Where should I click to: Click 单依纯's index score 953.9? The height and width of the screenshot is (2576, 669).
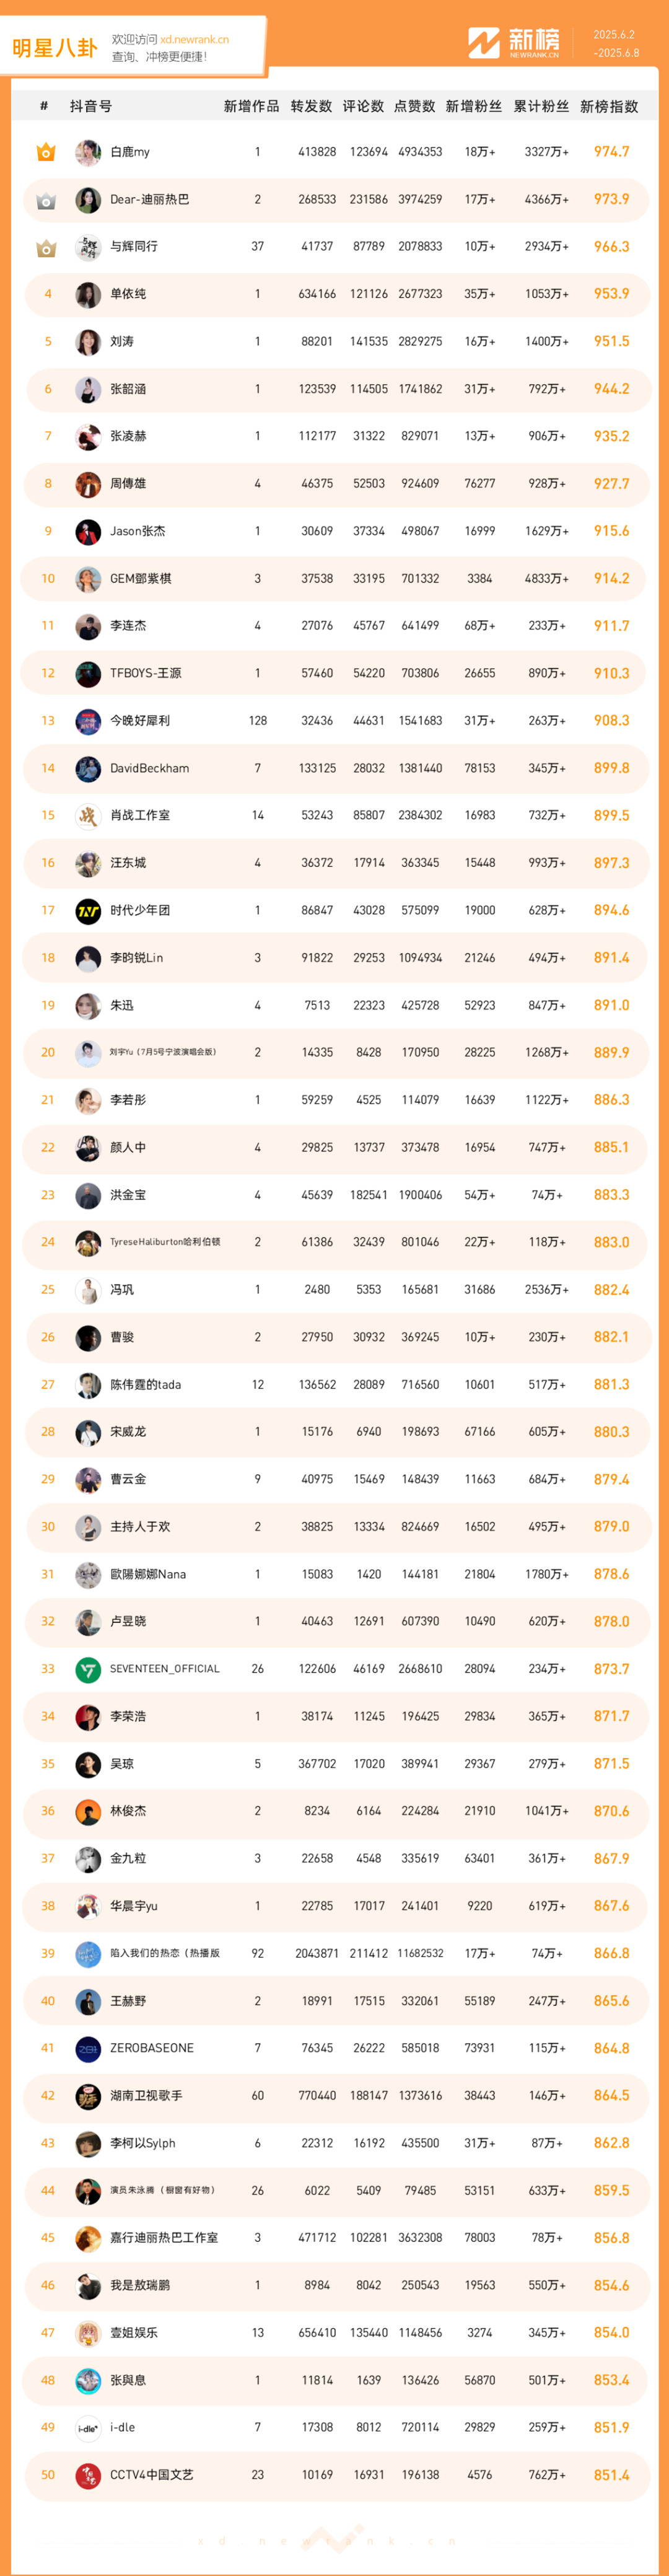(611, 294)
